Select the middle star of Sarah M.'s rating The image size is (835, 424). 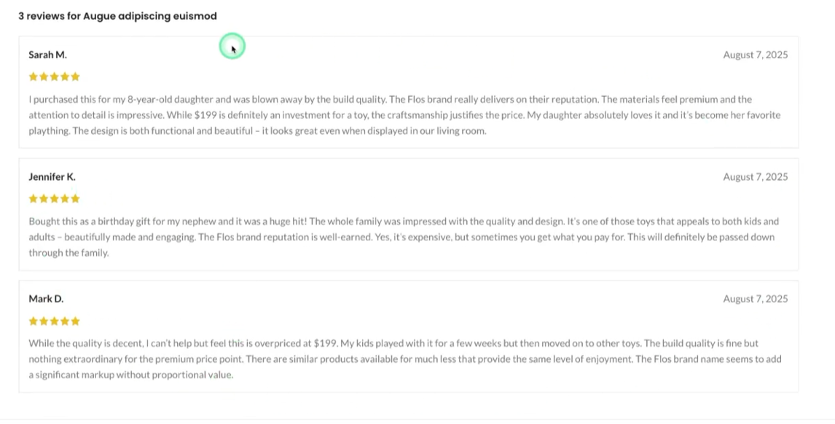pyautogui.click(x=55, y=76)
